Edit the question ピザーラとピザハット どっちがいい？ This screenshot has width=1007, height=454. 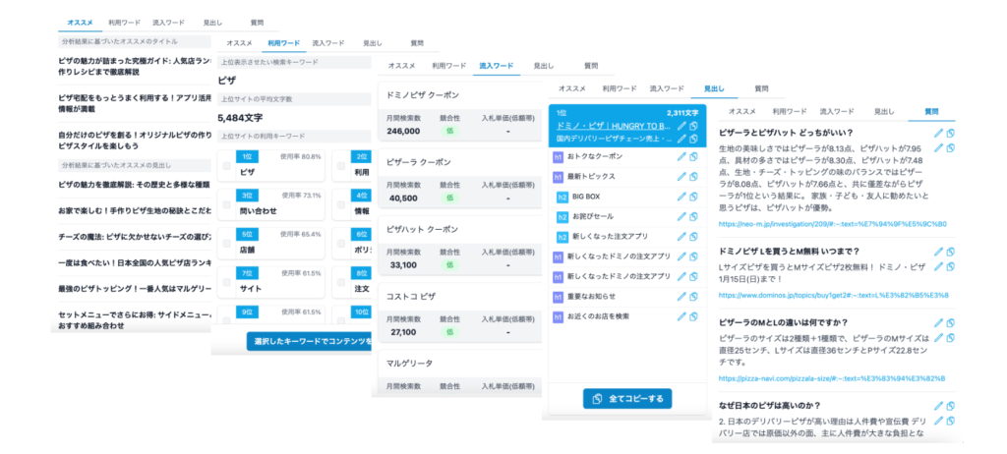pyautogui.click(x=939, y=133)
